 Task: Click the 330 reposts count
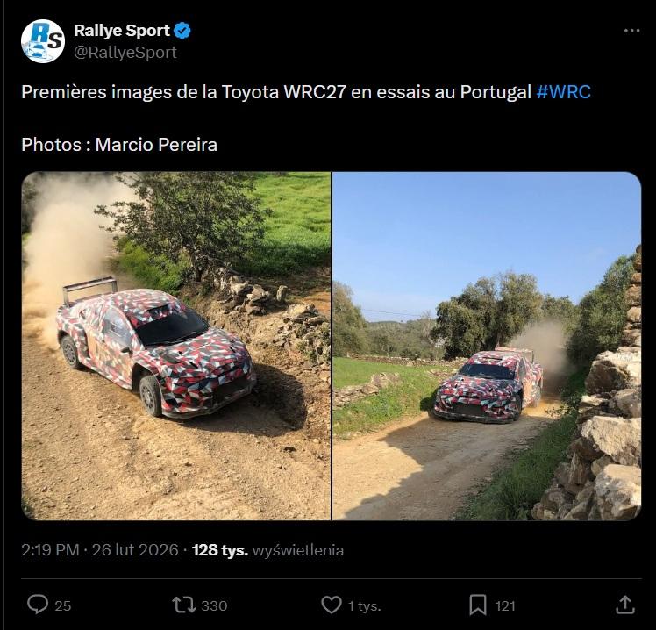[213, 605]
